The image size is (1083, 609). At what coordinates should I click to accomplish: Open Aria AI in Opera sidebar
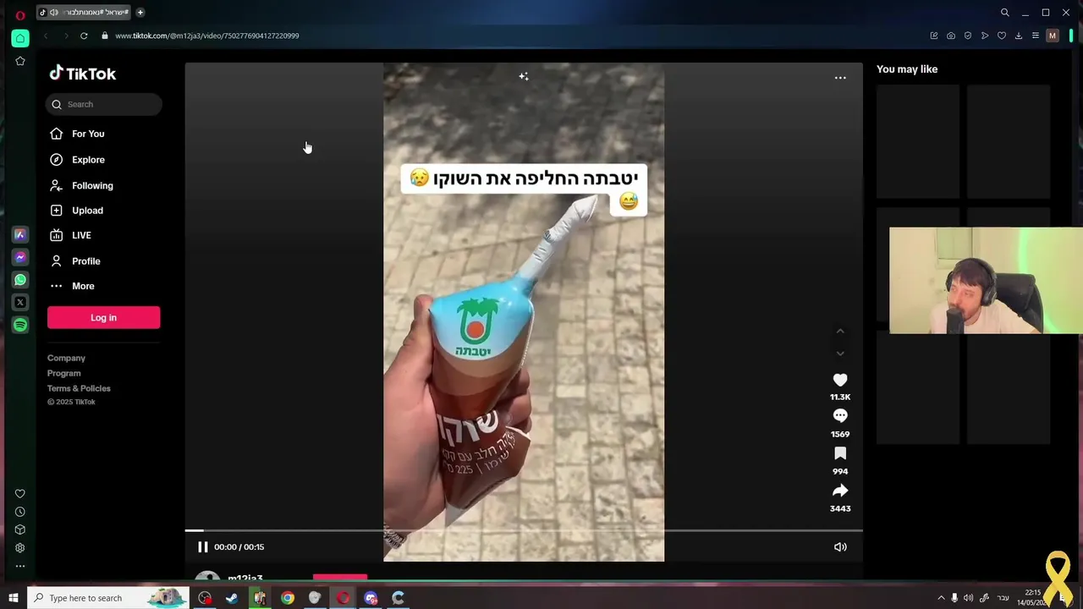pyautogui.click(x=20, y=234)
